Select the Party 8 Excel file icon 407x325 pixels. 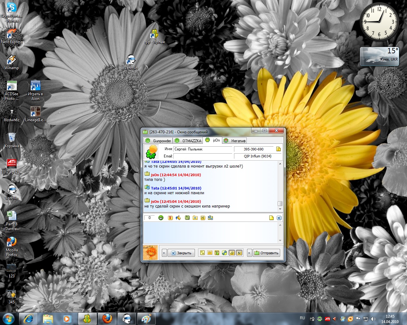tap(11, 221)
